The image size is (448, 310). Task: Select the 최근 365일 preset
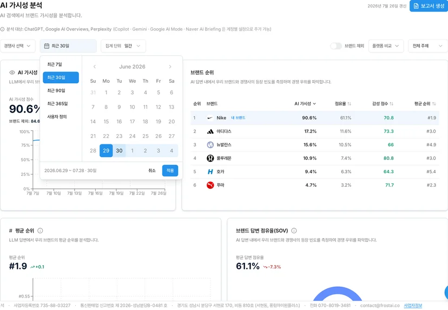pos(61,104)
